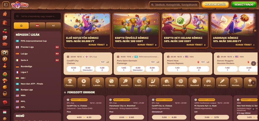Screen dimensions: 259x121
Task: Pick Döntetlen 4.00 for PSG vs Flamengo
Action: click(138, 69)
